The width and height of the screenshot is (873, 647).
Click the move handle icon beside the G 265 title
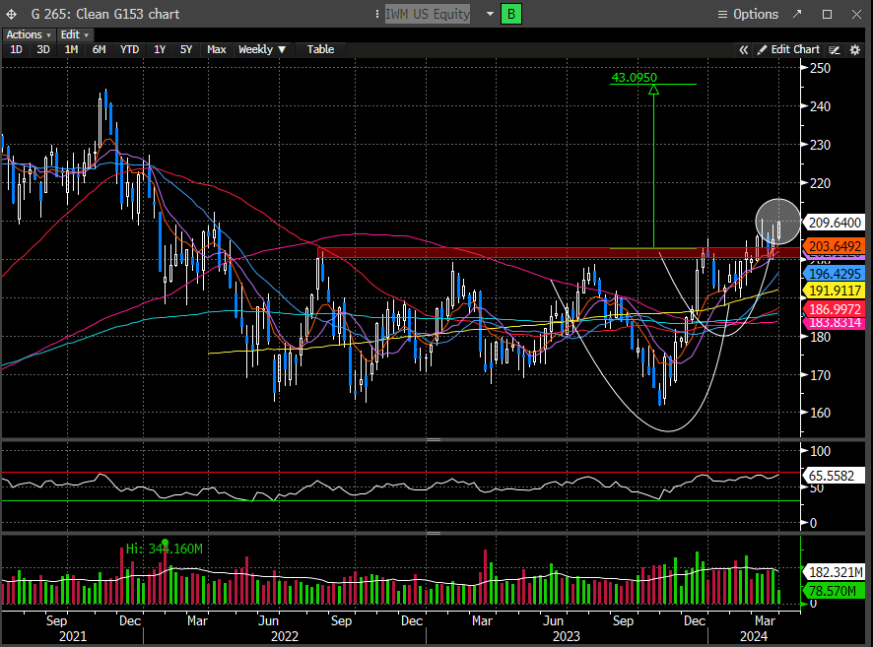click(12, 14)
